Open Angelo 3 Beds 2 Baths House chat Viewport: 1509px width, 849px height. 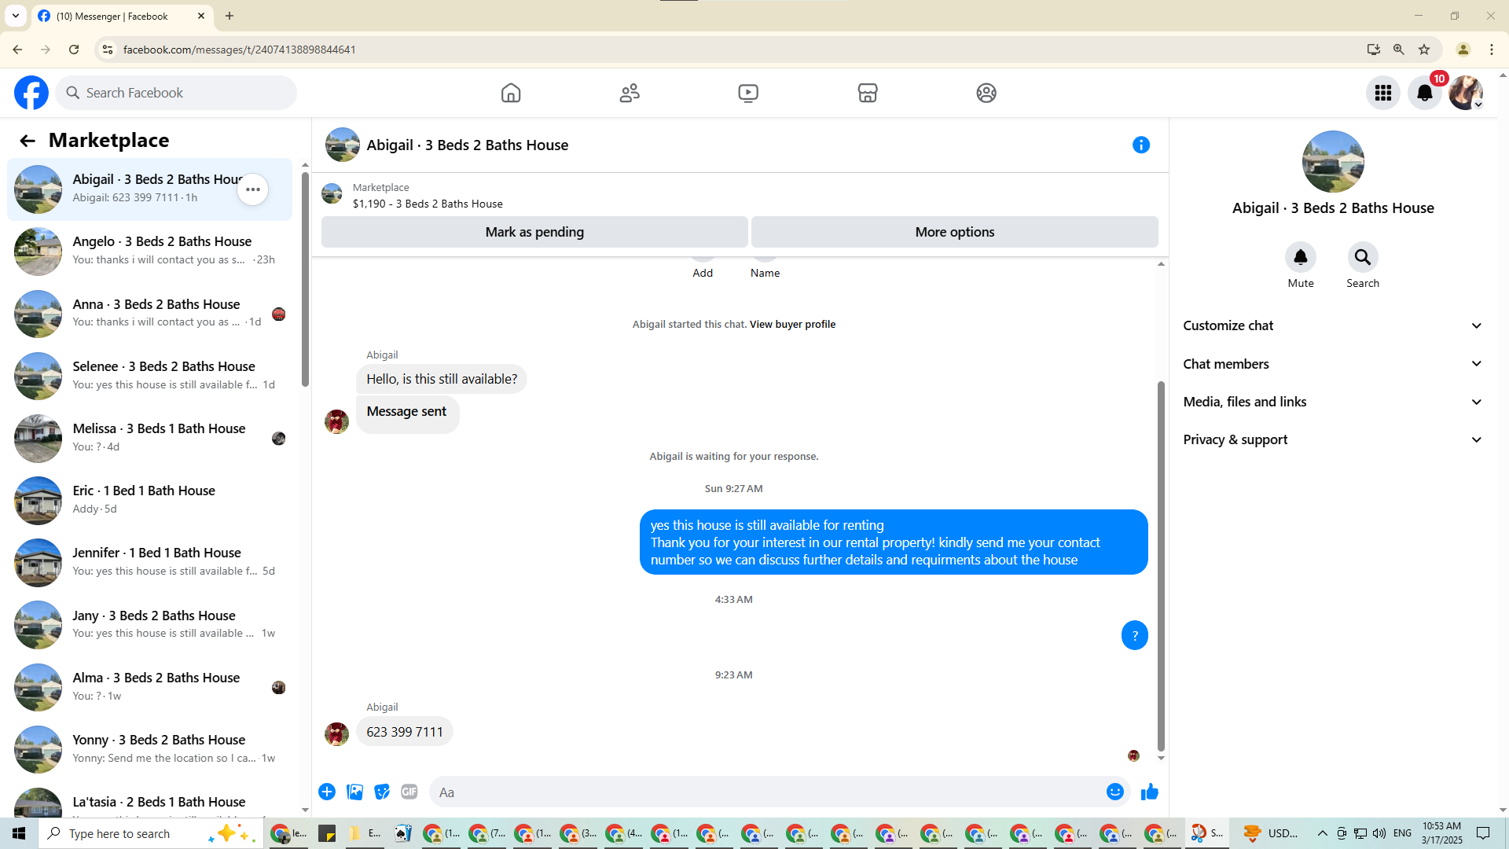[x=149, y=252]
